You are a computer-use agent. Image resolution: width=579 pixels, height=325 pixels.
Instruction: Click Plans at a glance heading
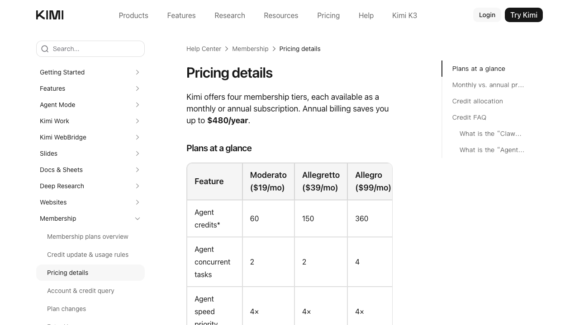[219, 148]
